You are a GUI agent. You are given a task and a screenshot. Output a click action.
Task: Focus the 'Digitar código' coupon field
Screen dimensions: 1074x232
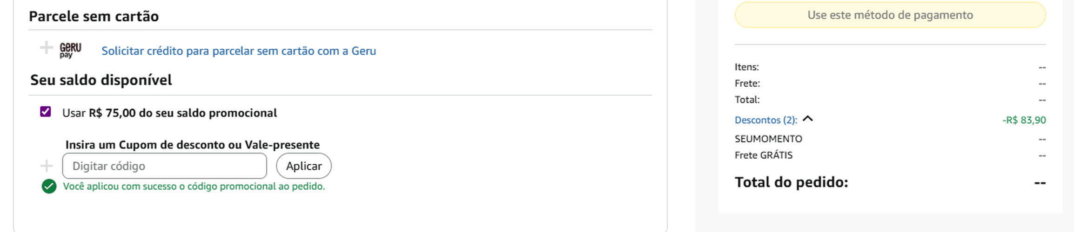[165, 166]
